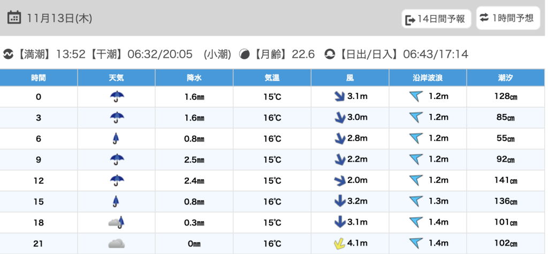
Task: Click the umbrella weather icon at hour 0
Action: tap(116, 97)
